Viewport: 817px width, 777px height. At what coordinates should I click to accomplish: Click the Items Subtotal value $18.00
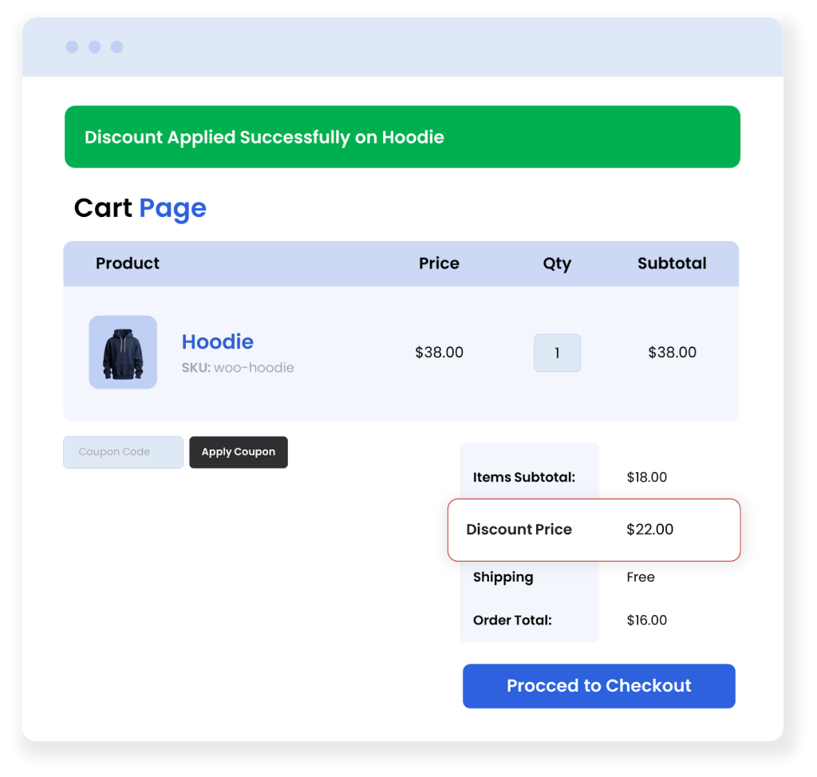pyautogui.click(x=646, y=477)
